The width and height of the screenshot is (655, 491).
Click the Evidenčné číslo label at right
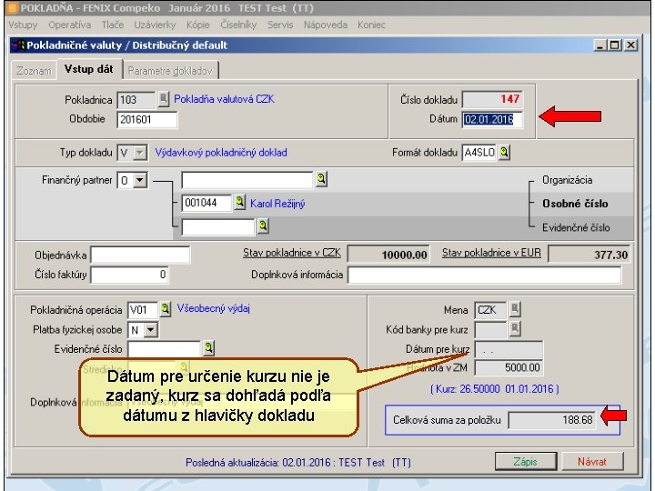(x=576, y=227)
